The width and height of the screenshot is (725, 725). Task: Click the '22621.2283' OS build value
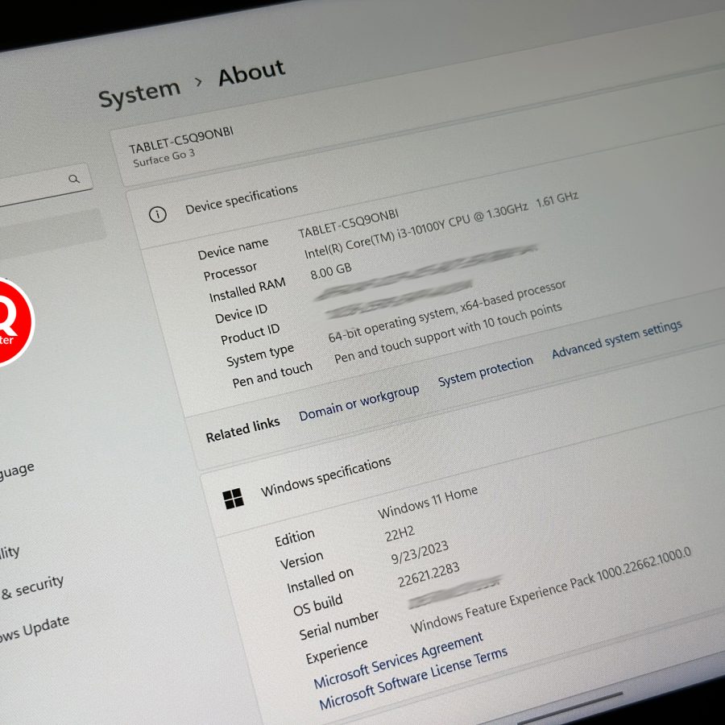coord(429,574)
